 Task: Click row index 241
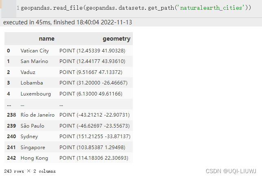pyautogui.click(x=11, y=148)
